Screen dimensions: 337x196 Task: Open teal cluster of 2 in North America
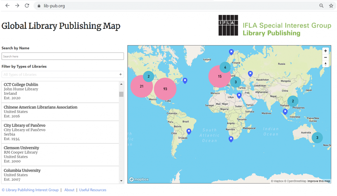click(148, 76)
